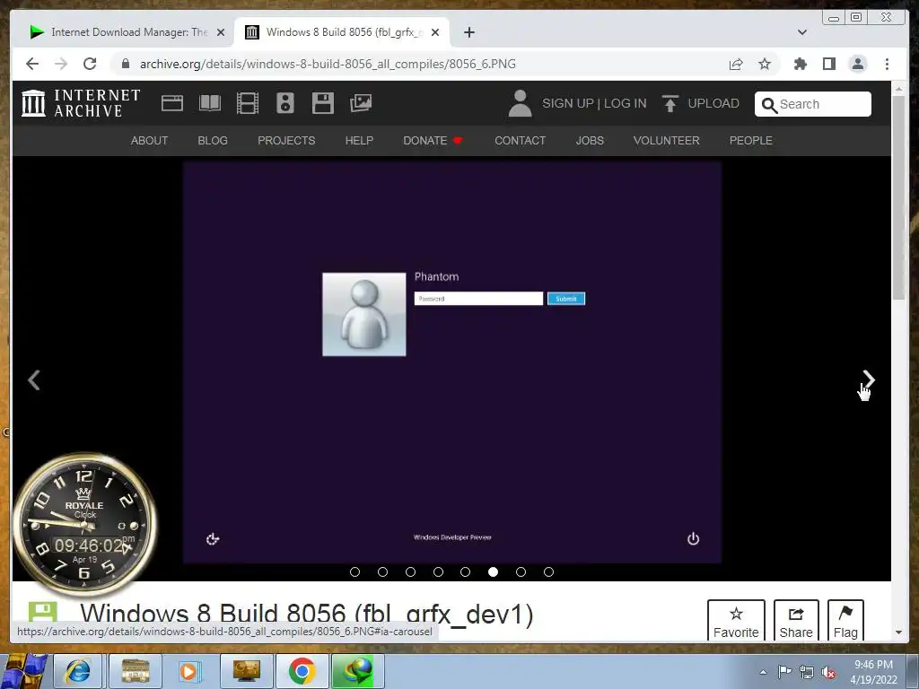Open Windows Media Player taskbar icon
The image size is (919, 689).
tap(188, 671)
